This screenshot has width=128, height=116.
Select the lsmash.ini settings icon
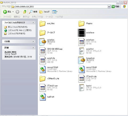pos(82,60)
